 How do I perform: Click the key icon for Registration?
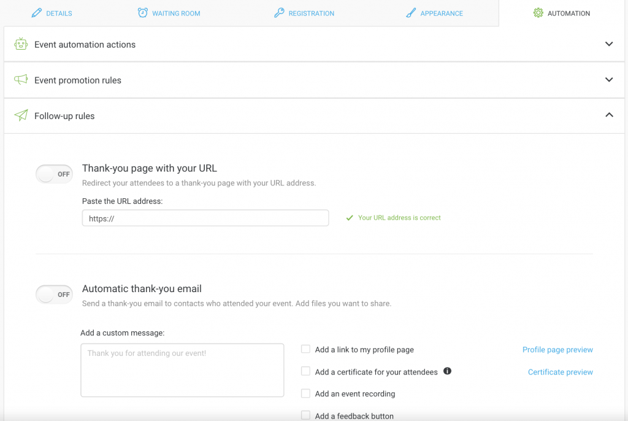pyautogui.click(x=279, y=13)
